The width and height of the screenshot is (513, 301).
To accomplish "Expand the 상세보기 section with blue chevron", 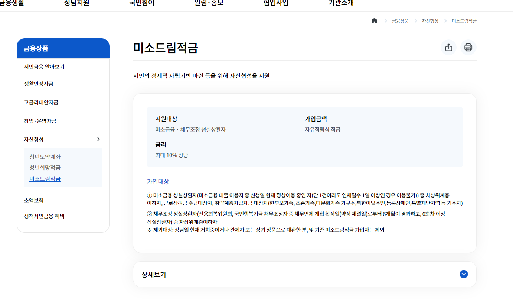I will click(464, 274).
